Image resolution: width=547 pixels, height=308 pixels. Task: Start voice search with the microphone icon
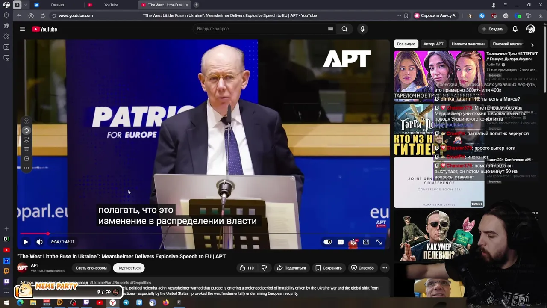(362, 29)
